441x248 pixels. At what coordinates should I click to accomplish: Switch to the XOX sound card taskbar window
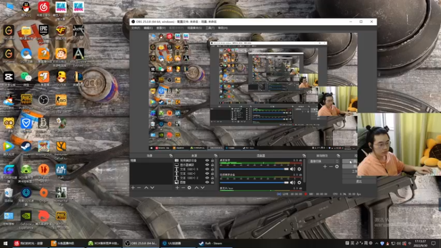[104, 244]
